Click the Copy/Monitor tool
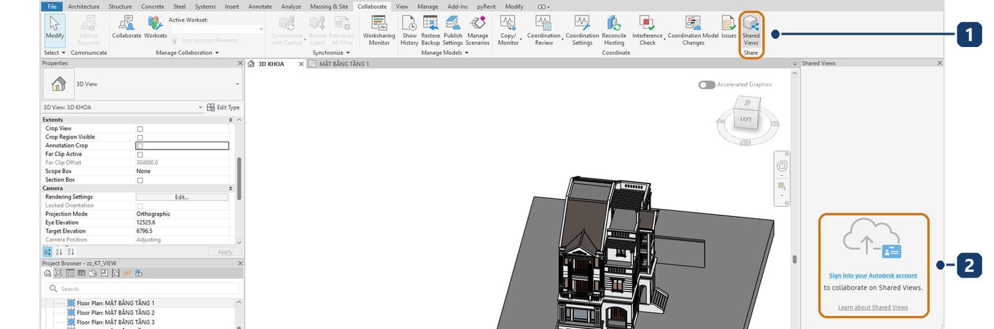 pyautogui.click(x=508, y=30)
